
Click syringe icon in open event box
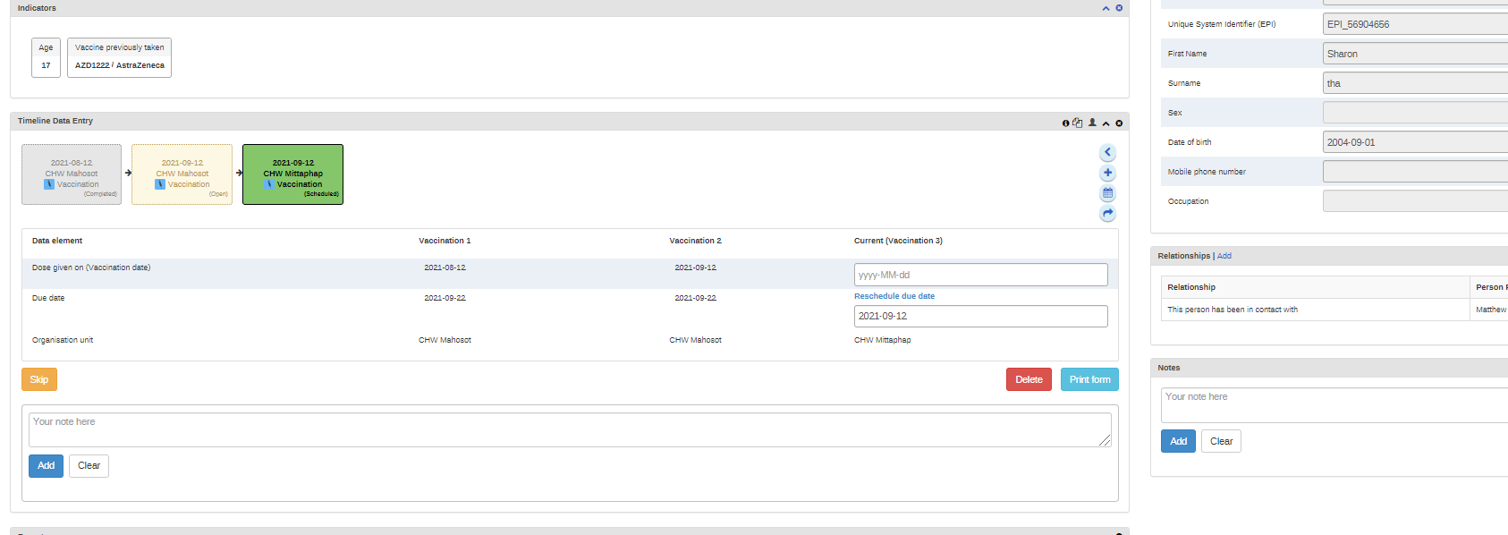pos(160,184)
